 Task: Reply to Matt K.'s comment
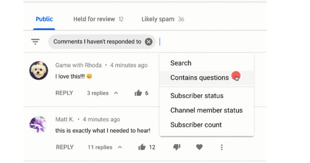[64, 147]
